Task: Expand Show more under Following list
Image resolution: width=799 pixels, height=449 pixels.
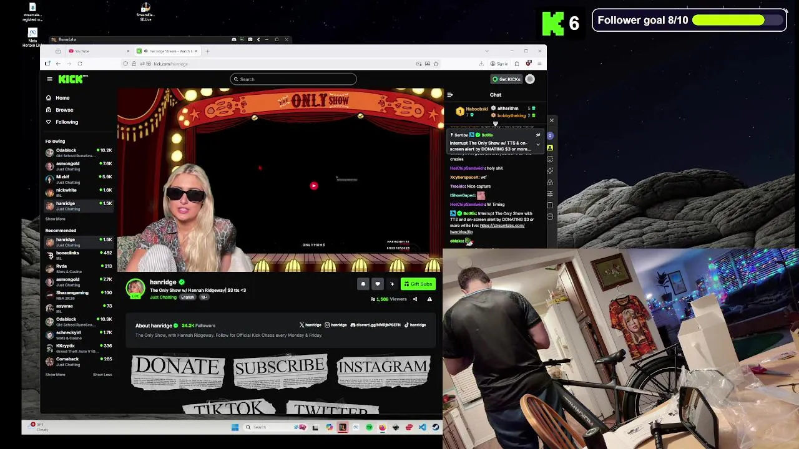Action: [55, 219]
